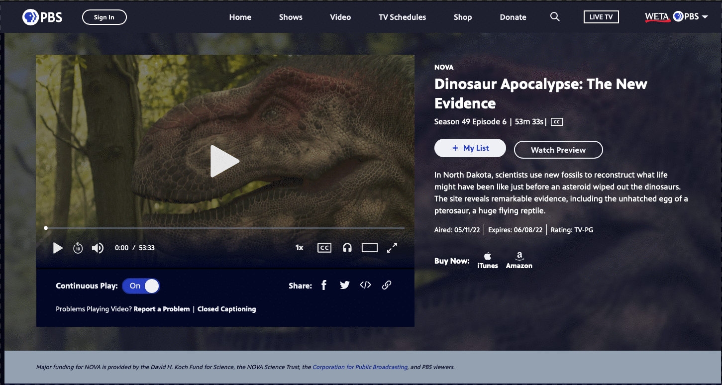
Task: Open the Corporation for Public Broadcasting link
Action: click(360, 367)
